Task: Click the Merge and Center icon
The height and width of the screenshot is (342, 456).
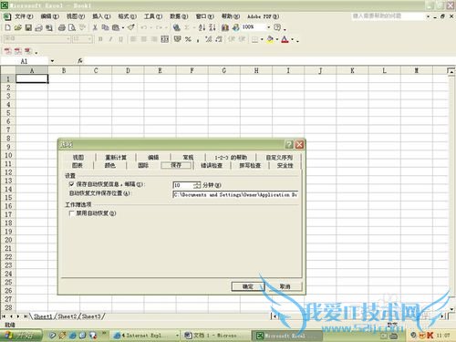Action: click(164, 39)
